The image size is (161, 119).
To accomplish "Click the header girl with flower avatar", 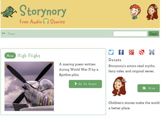I will 152,12.
